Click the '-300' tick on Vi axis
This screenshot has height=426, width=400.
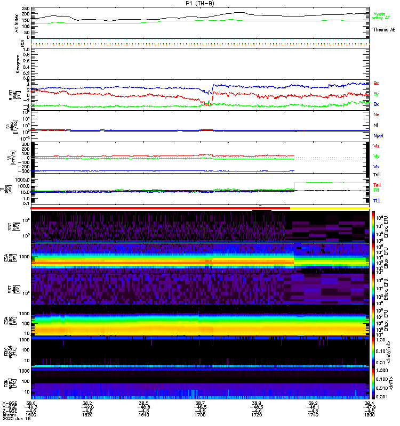tap(24, 171)
